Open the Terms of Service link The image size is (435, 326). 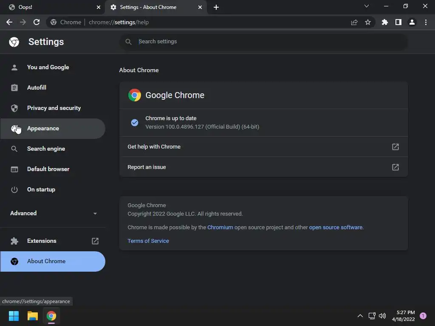[148, 241]
